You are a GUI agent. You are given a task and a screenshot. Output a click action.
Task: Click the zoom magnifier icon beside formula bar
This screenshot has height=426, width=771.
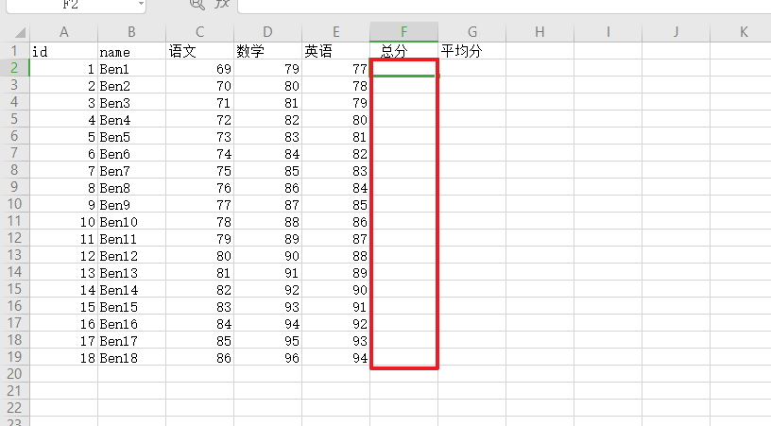pos(197,5)
